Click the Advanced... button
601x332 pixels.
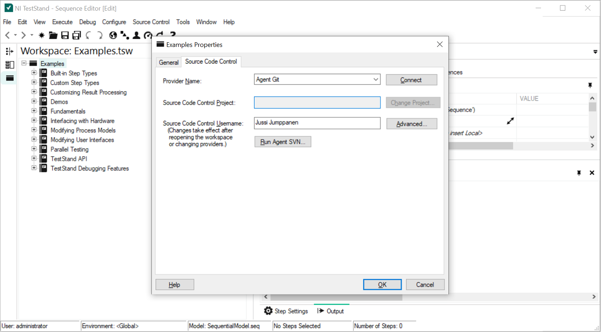tap(412, 124)
